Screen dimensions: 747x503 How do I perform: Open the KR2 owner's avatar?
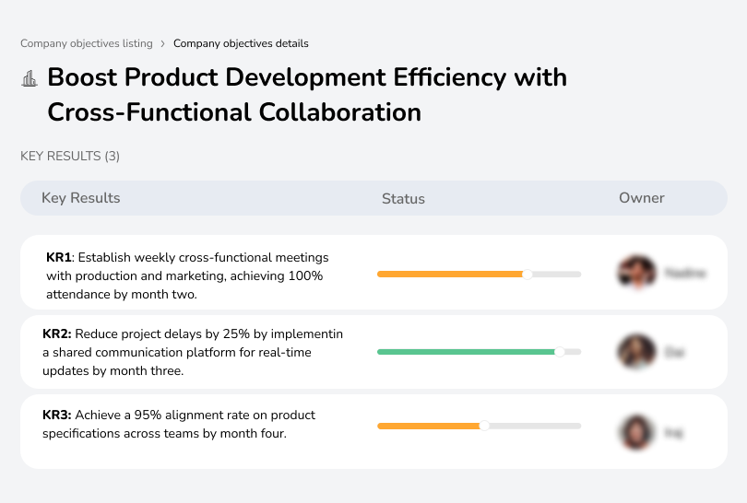(636, 352)
